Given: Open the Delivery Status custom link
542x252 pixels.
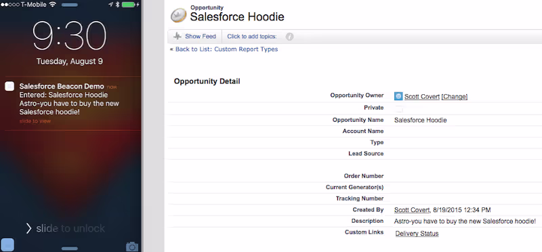Looking at the screenshot, I should point(417,234).
